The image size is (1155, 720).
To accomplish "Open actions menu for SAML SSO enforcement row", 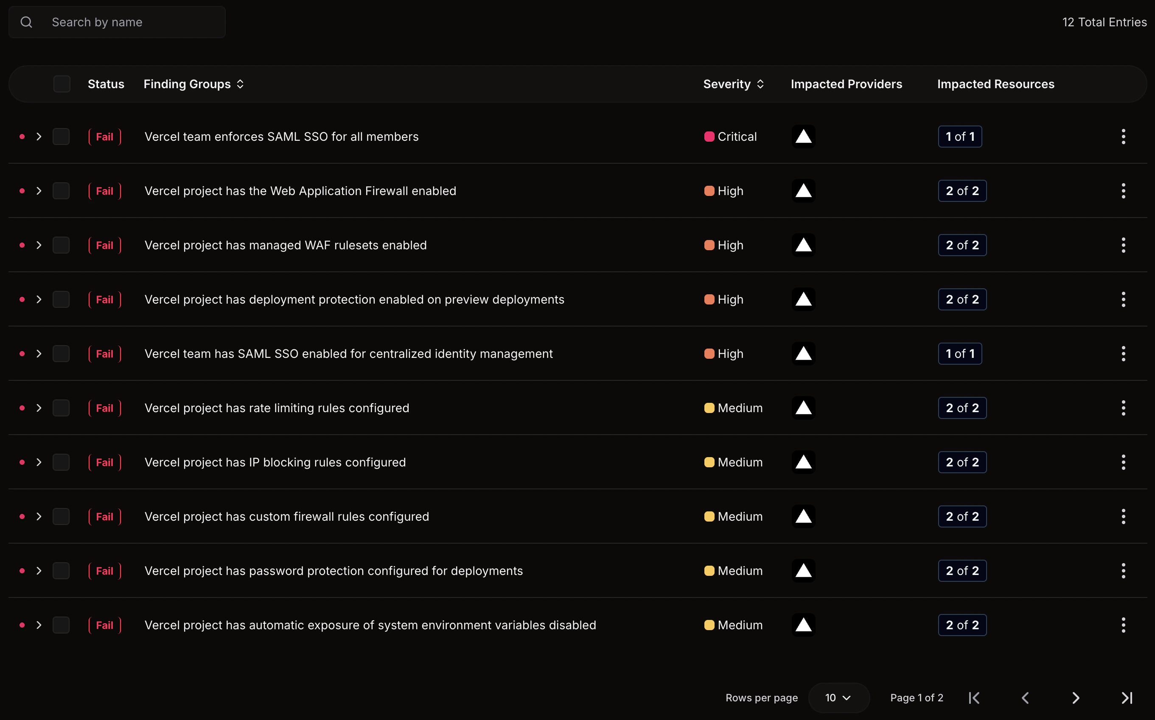I will (1123, 137).
